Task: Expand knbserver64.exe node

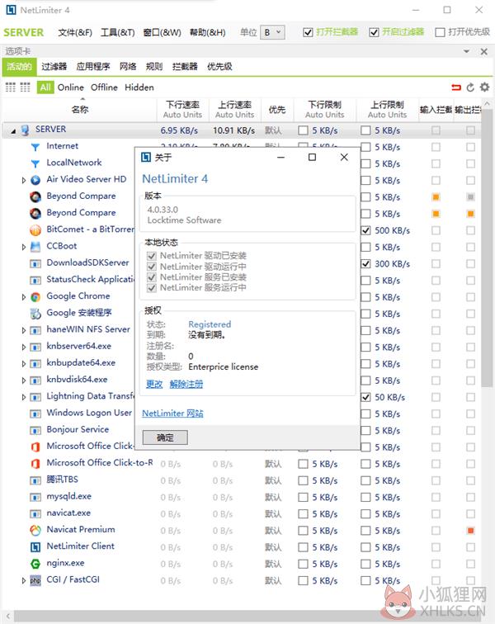Action: point(23,347)
